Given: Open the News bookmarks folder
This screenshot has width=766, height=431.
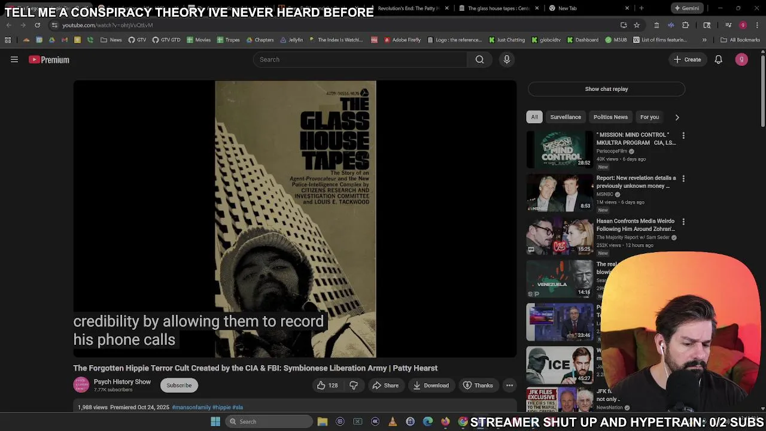Looking at the screenshot, I should (111, 40).
